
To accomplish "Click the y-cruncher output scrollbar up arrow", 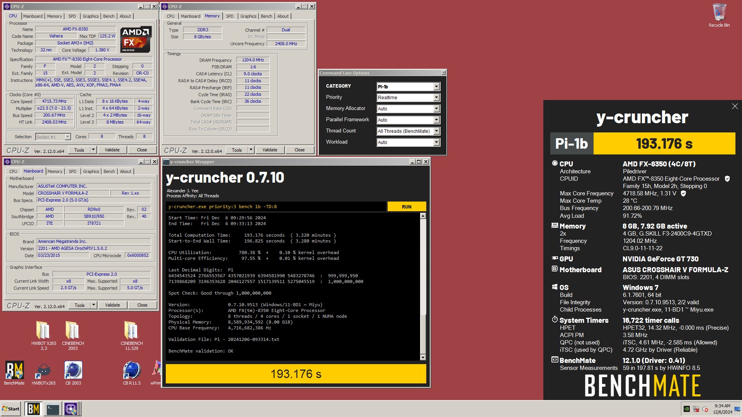I will click(423, 216).
